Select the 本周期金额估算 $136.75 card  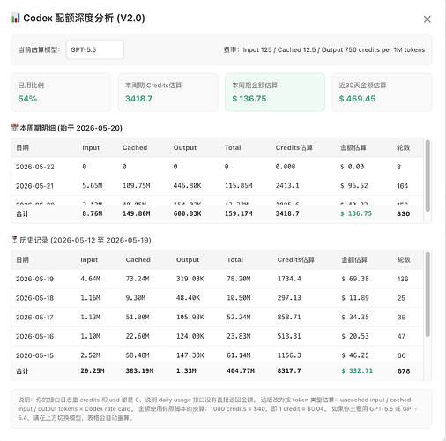pyautogui.click(x=275, y=93)
